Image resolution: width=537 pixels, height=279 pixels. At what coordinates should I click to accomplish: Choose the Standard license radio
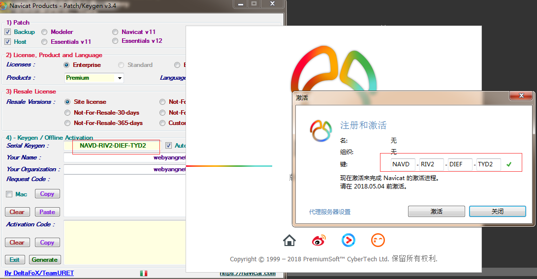(x=121, y=65)
